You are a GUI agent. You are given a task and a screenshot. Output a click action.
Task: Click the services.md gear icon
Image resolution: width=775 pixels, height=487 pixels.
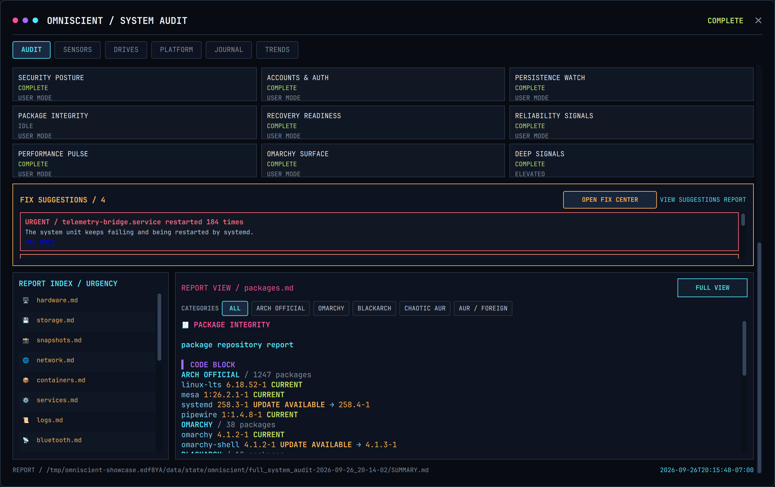(x=26, y=400)
